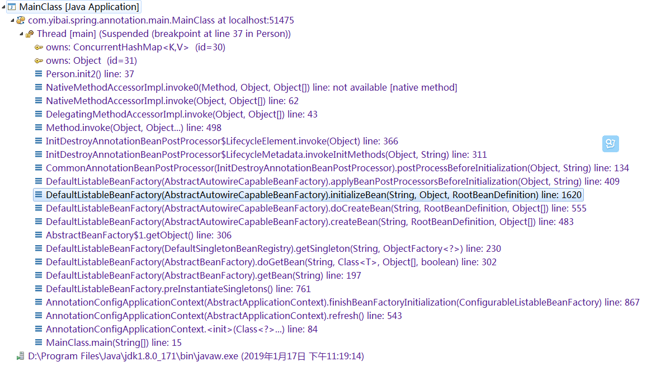Click the floating blue translate widget icon

tap(611, 144)
